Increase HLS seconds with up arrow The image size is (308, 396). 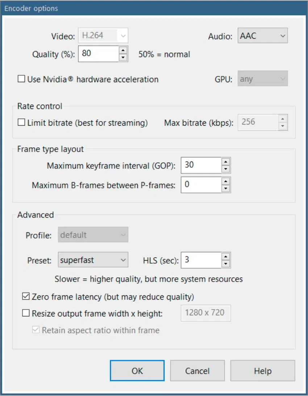click(x=226, y=256)
